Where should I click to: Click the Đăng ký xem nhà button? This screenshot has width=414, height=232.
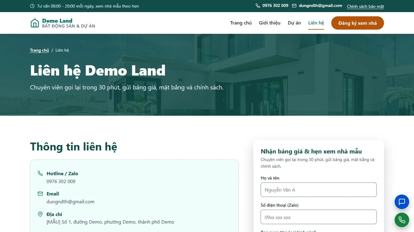click(x=358, y=23)
